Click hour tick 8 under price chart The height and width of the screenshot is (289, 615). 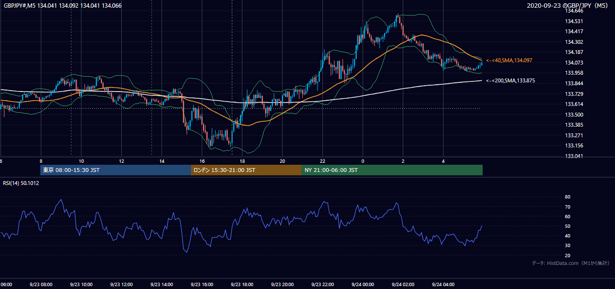point(41,161)
